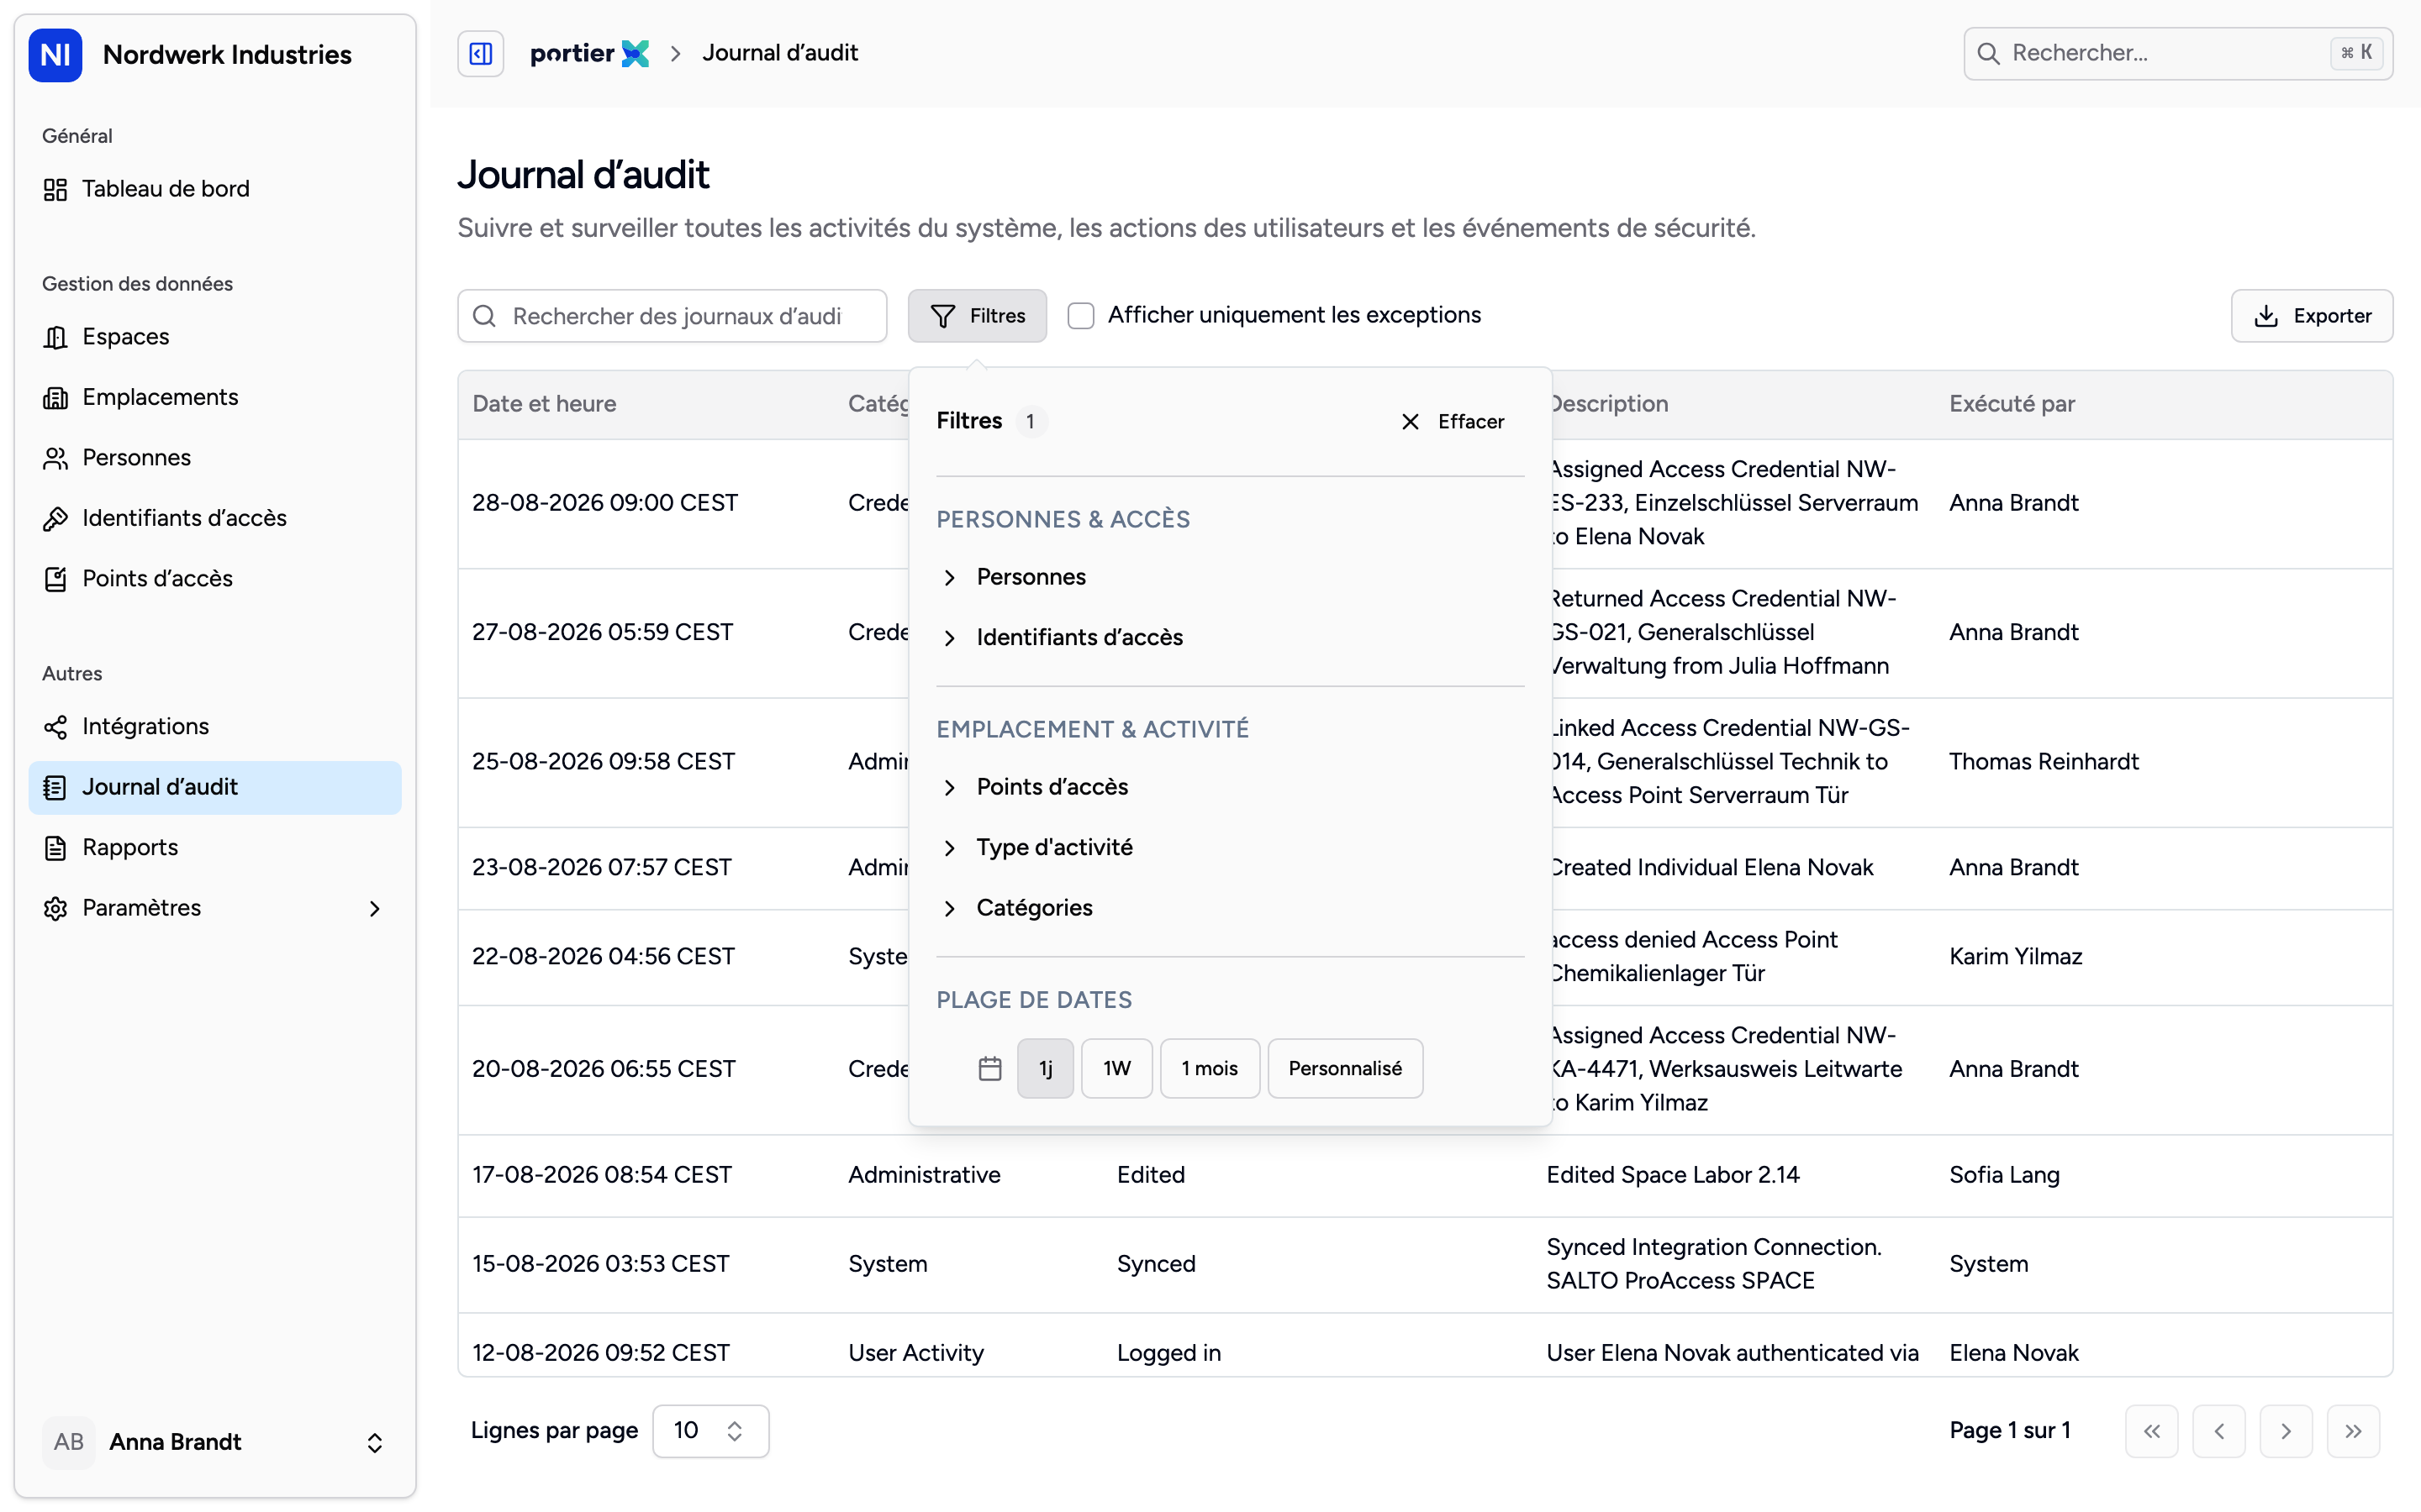Click the date range calendar icon
Image resolution: width=2421 pixels, height=1512 pixels.
point(989,1069)
